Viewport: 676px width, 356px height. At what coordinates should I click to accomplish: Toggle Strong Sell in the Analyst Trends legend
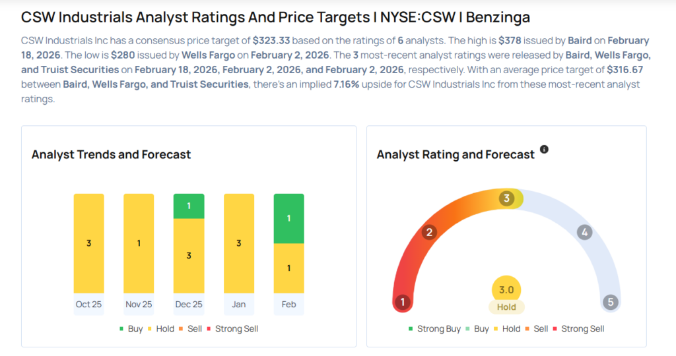232,328
